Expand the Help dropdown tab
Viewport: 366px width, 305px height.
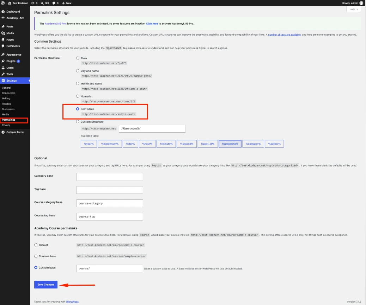[x=354, y=9]
